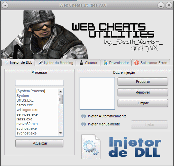The image size is (174, 166).
Task: Open the Solucionar Erros tab
Action: pyautogui.click(x=151, y=63)
